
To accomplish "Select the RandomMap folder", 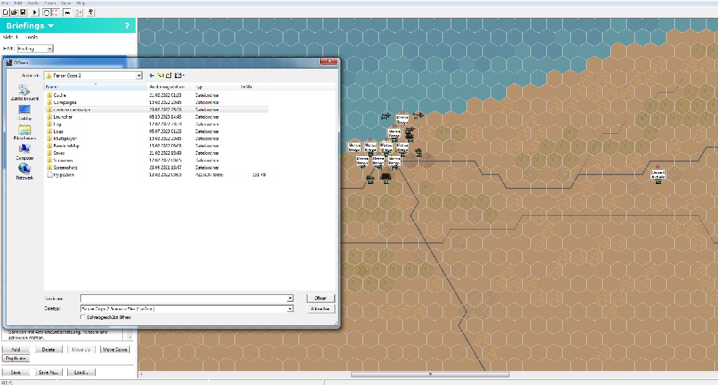I will [x=67, y=146].
